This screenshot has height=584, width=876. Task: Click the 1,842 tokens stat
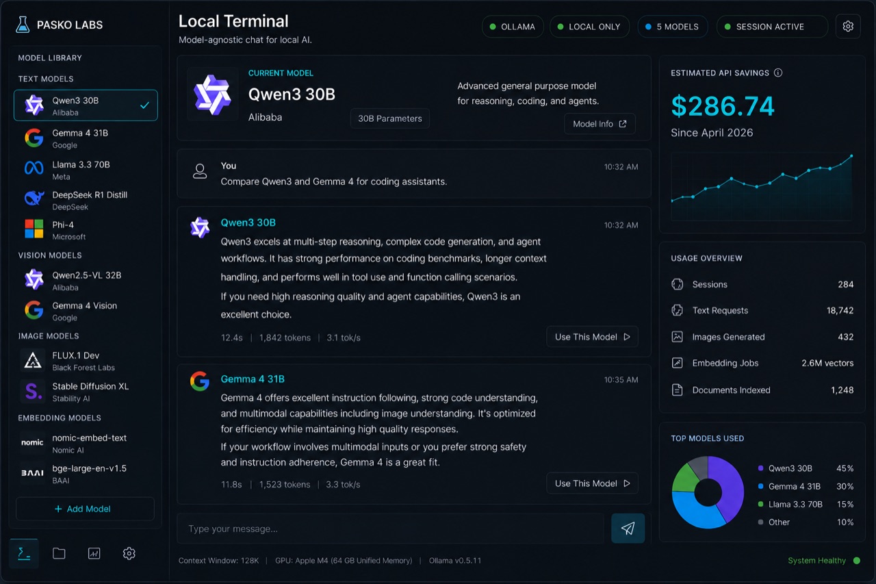point(285,338)
